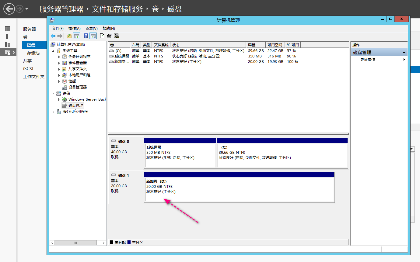Sort by the 可用空间 column header
The image size is (420, 262).
click(275, 45)
